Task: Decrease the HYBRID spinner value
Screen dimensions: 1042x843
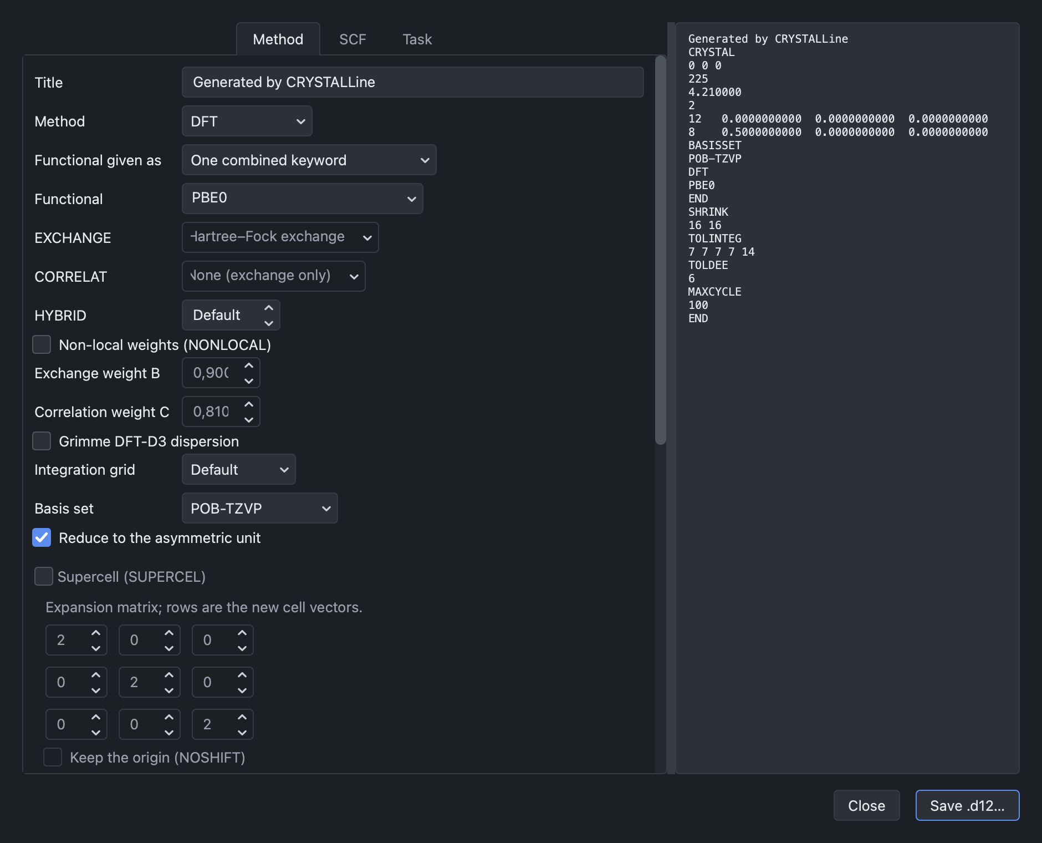Action: coord(269,323)
